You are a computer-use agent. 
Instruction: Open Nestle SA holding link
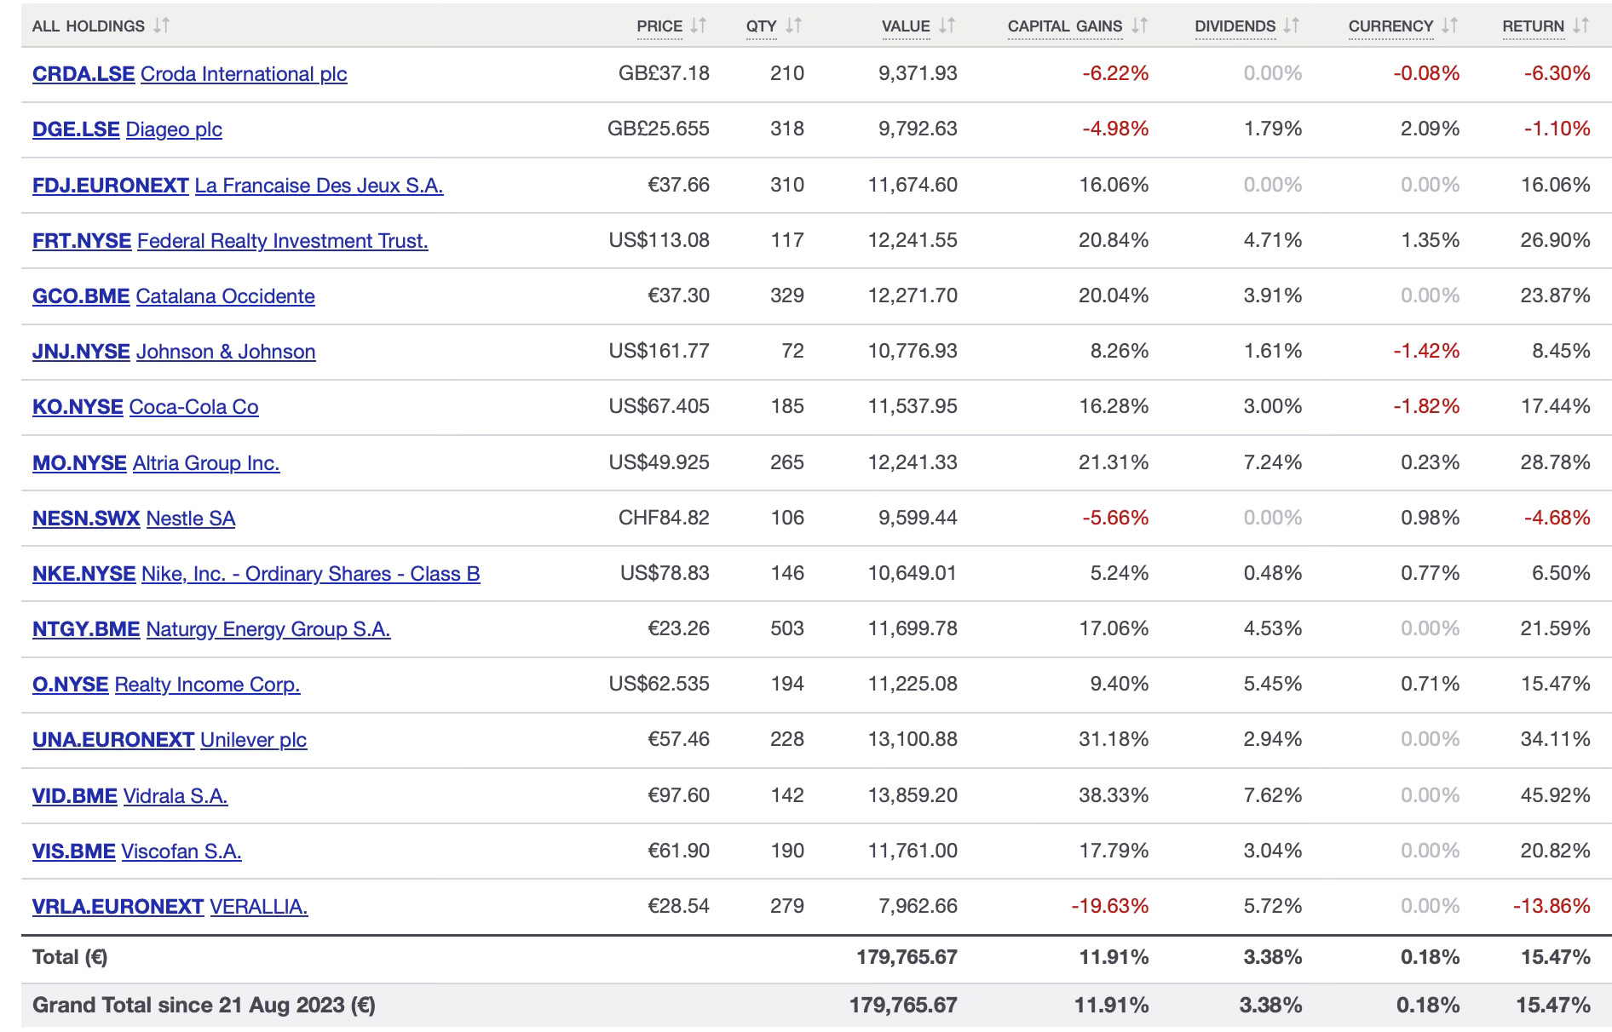(x=191, y=519)
